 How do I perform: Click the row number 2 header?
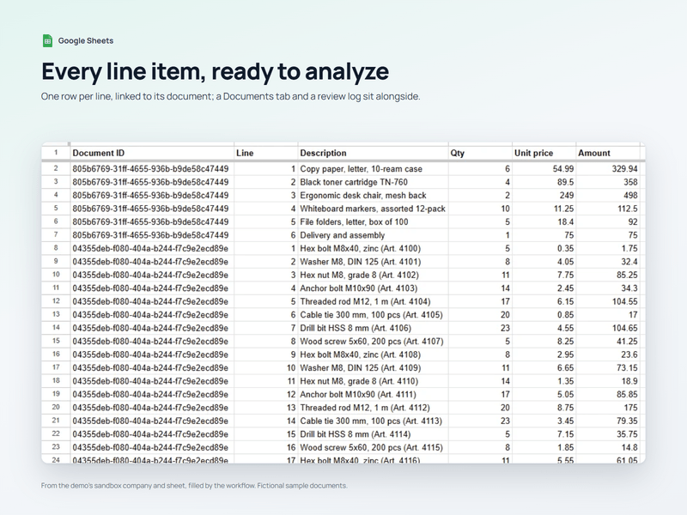[56, 168]
